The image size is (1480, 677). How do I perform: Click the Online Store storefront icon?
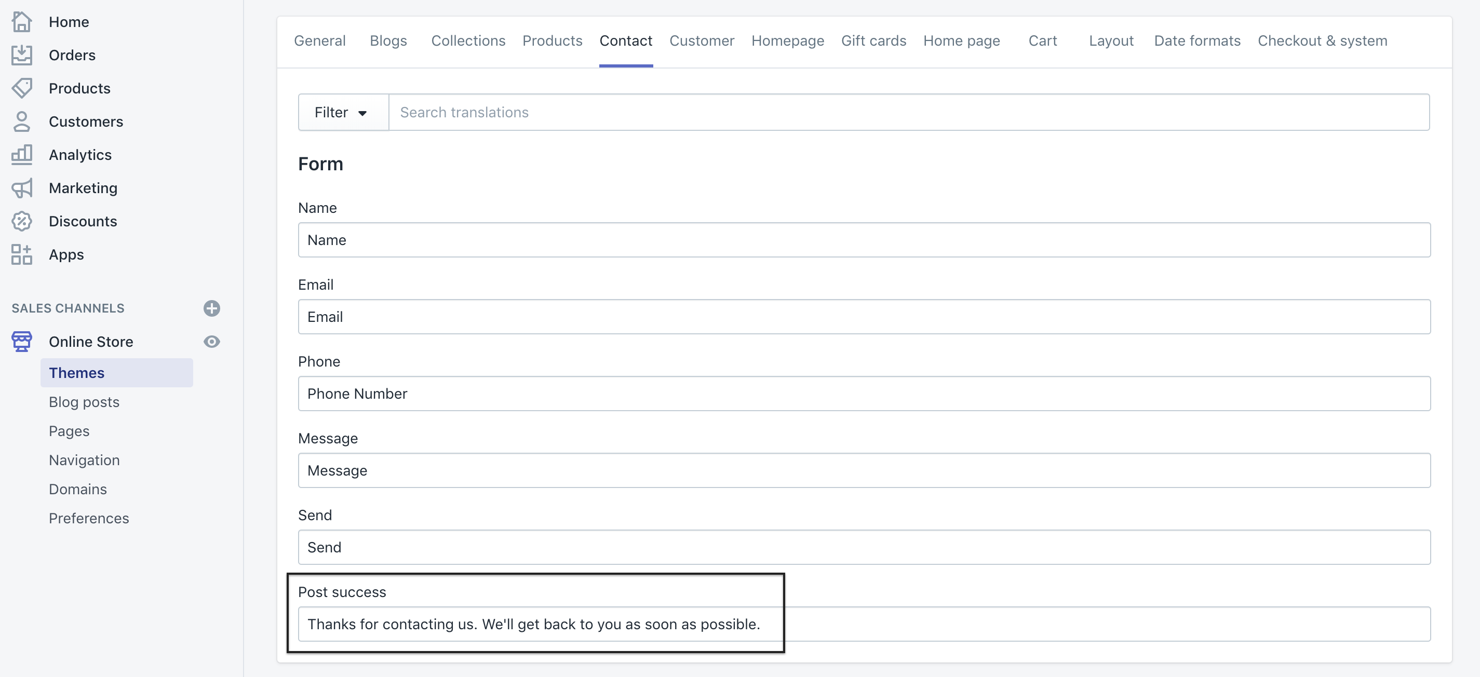pyautogui.click(x=22, y=341)
